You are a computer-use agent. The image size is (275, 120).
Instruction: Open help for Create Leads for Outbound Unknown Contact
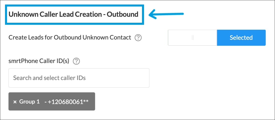(138, 38)
